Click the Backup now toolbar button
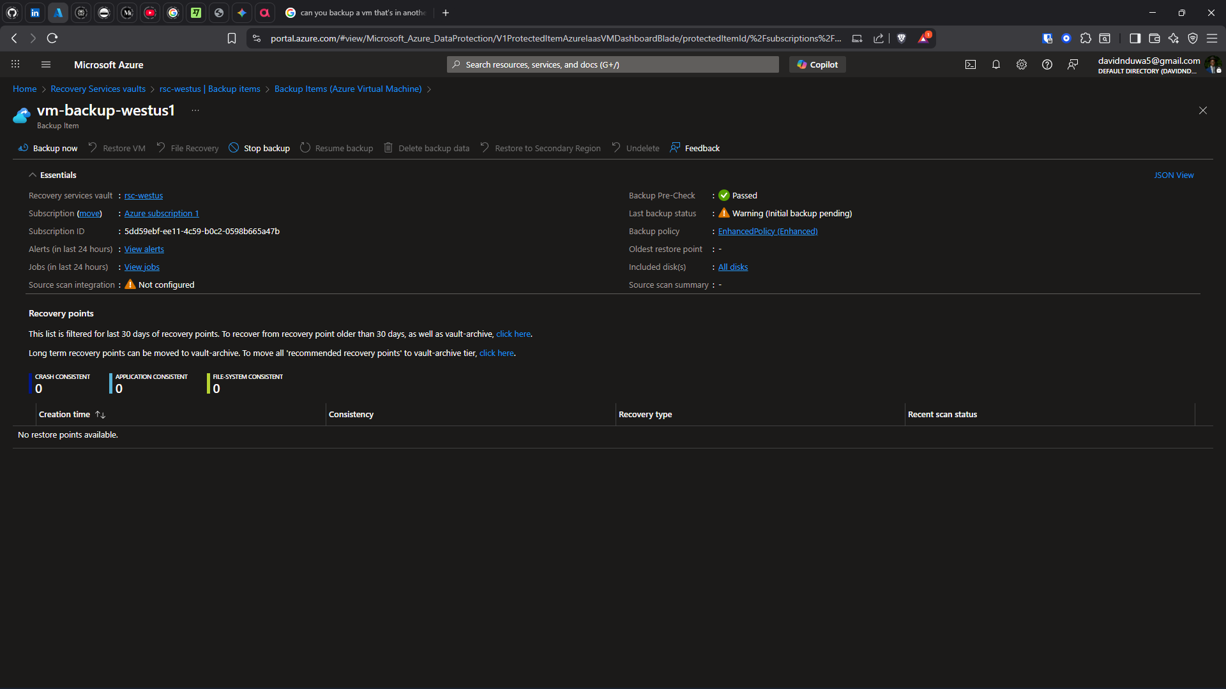 48,148
